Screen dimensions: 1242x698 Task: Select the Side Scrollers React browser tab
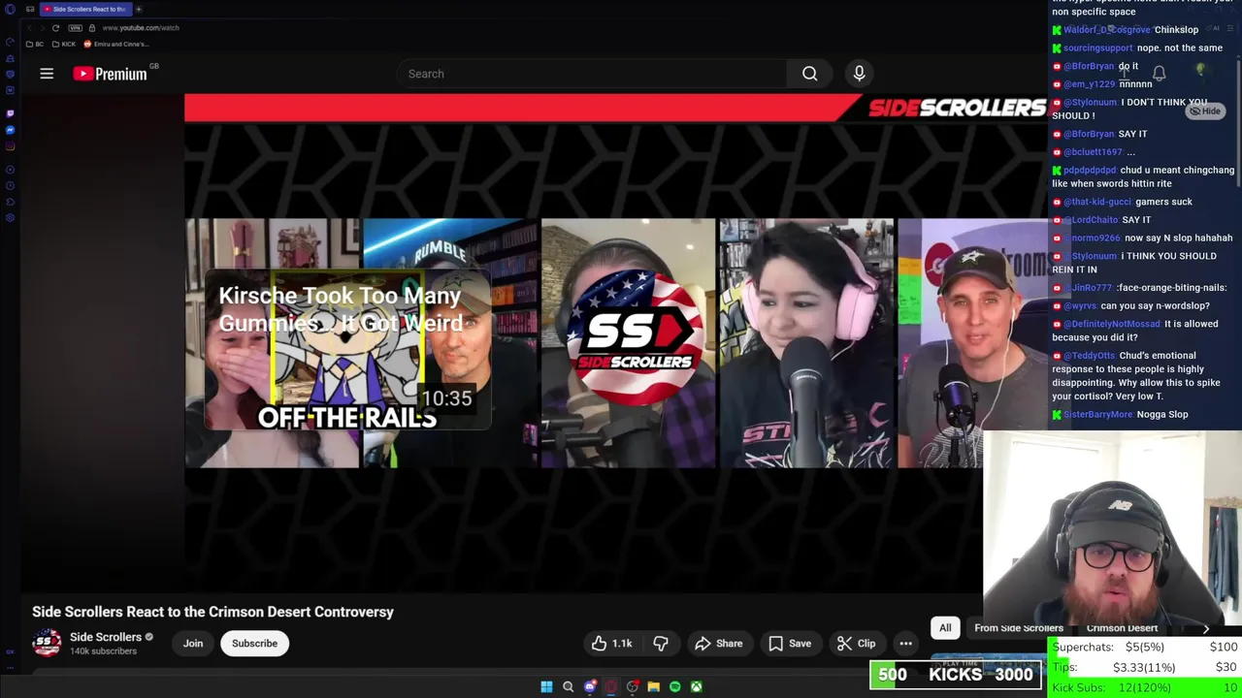pos(85,9)
